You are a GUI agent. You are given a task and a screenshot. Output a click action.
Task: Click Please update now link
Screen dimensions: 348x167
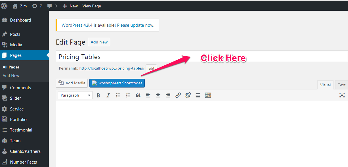(135, 25)
